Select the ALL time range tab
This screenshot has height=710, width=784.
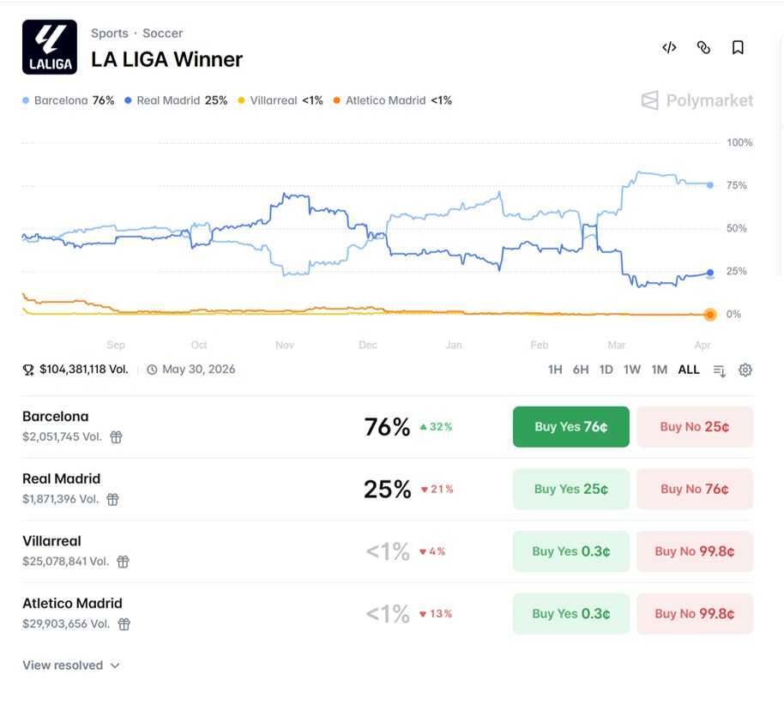coord(689,370)
